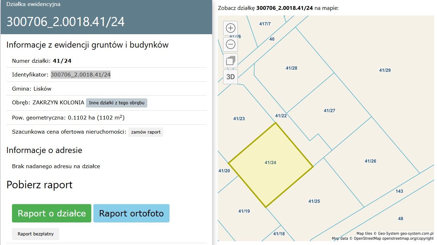
Task: Select parcel label 41/22 on the map
Action: 281,116
